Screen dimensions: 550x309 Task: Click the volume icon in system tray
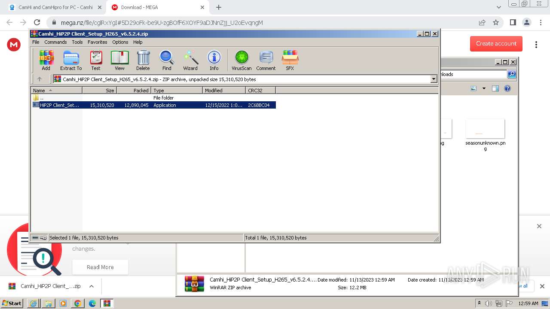(x=489, y=303)
